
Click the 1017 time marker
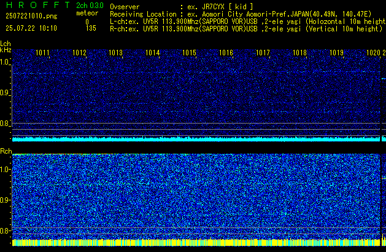click(263, 53)
